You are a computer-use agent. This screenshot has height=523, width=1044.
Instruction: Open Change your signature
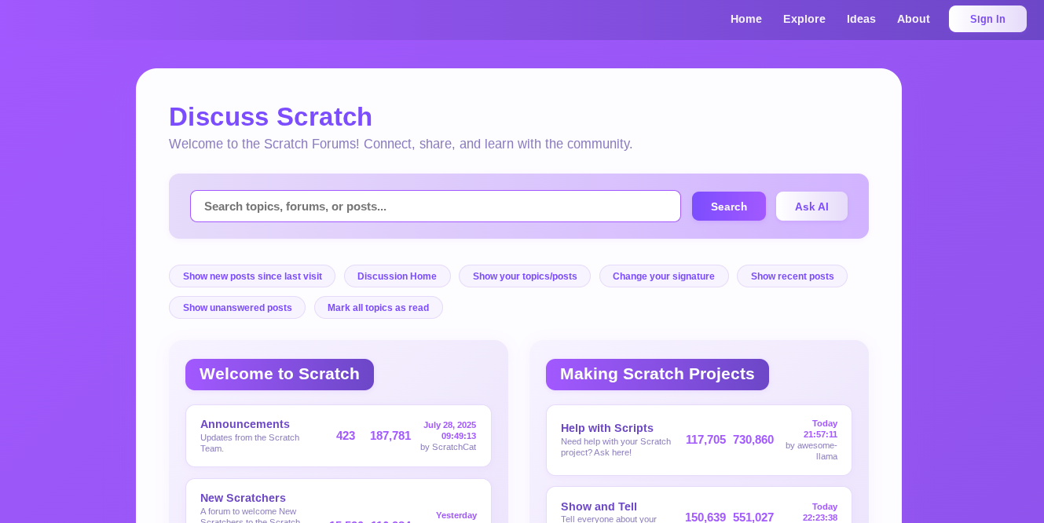coord(663,276)
